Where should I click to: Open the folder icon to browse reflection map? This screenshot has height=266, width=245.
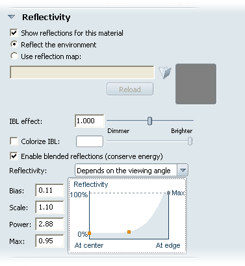[x=165, y=73]
